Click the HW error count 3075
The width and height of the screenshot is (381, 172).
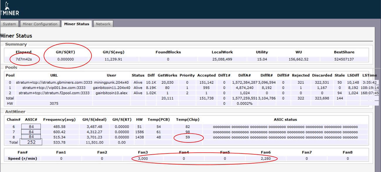point(54,103)
